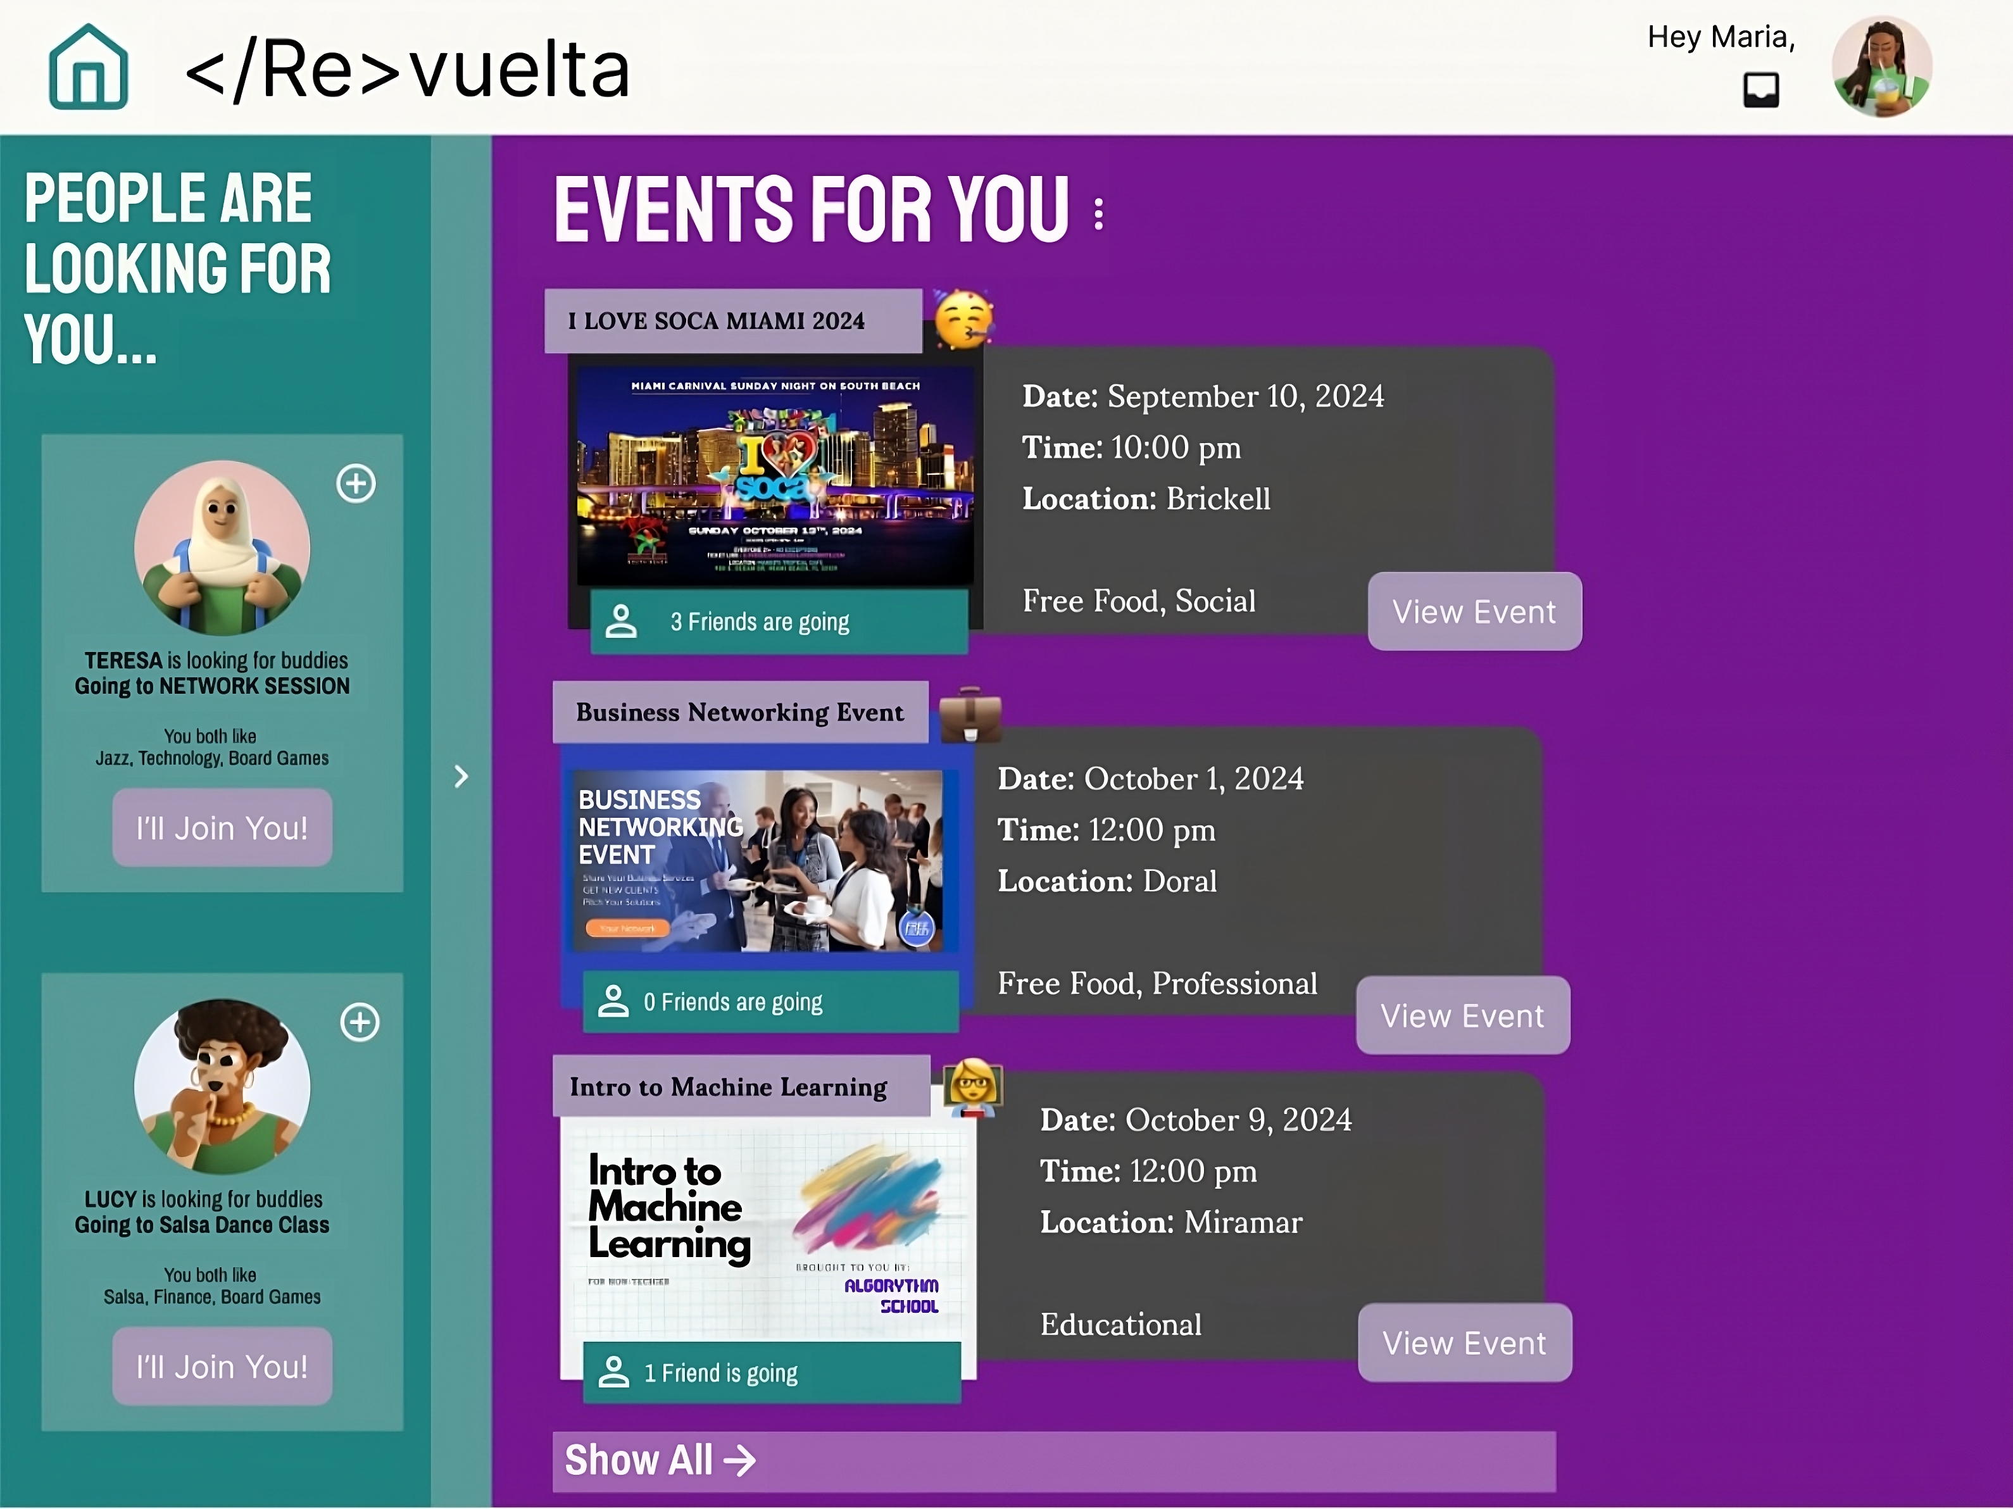
Task: Click the teacher emoji on Machine Learning event
Action: point(973,1087)
